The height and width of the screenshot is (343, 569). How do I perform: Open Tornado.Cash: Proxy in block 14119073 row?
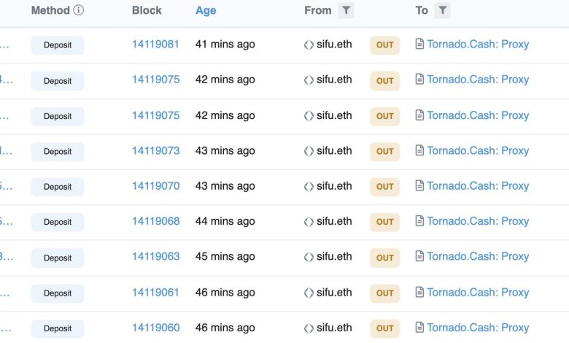tap(478, 150)
